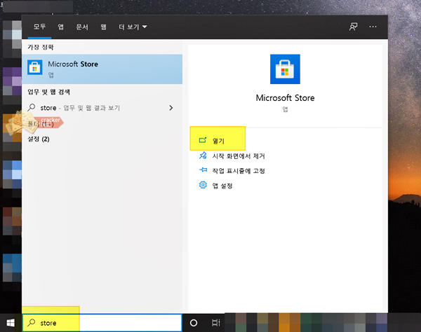Expand the store web result chevron
Image resolution: width=421 pixels, height=332 pixels.
pyautogui.click(x=171, y=108)
